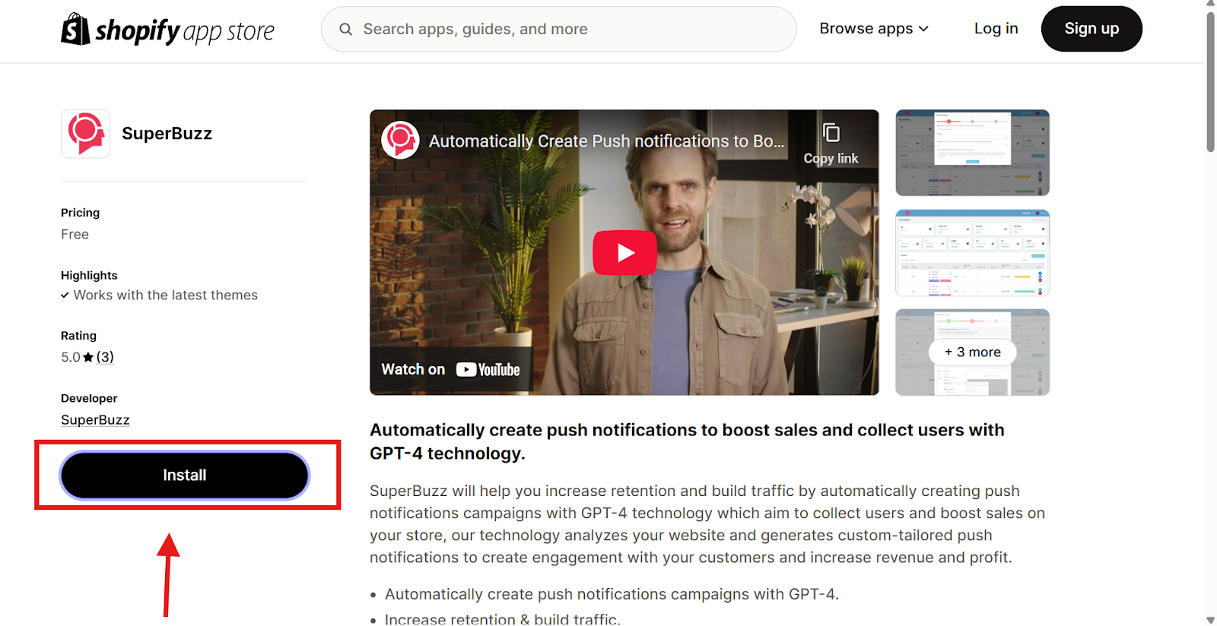Click the search magnifier icon
1217x626 pixels.
[x=345, y=29]
